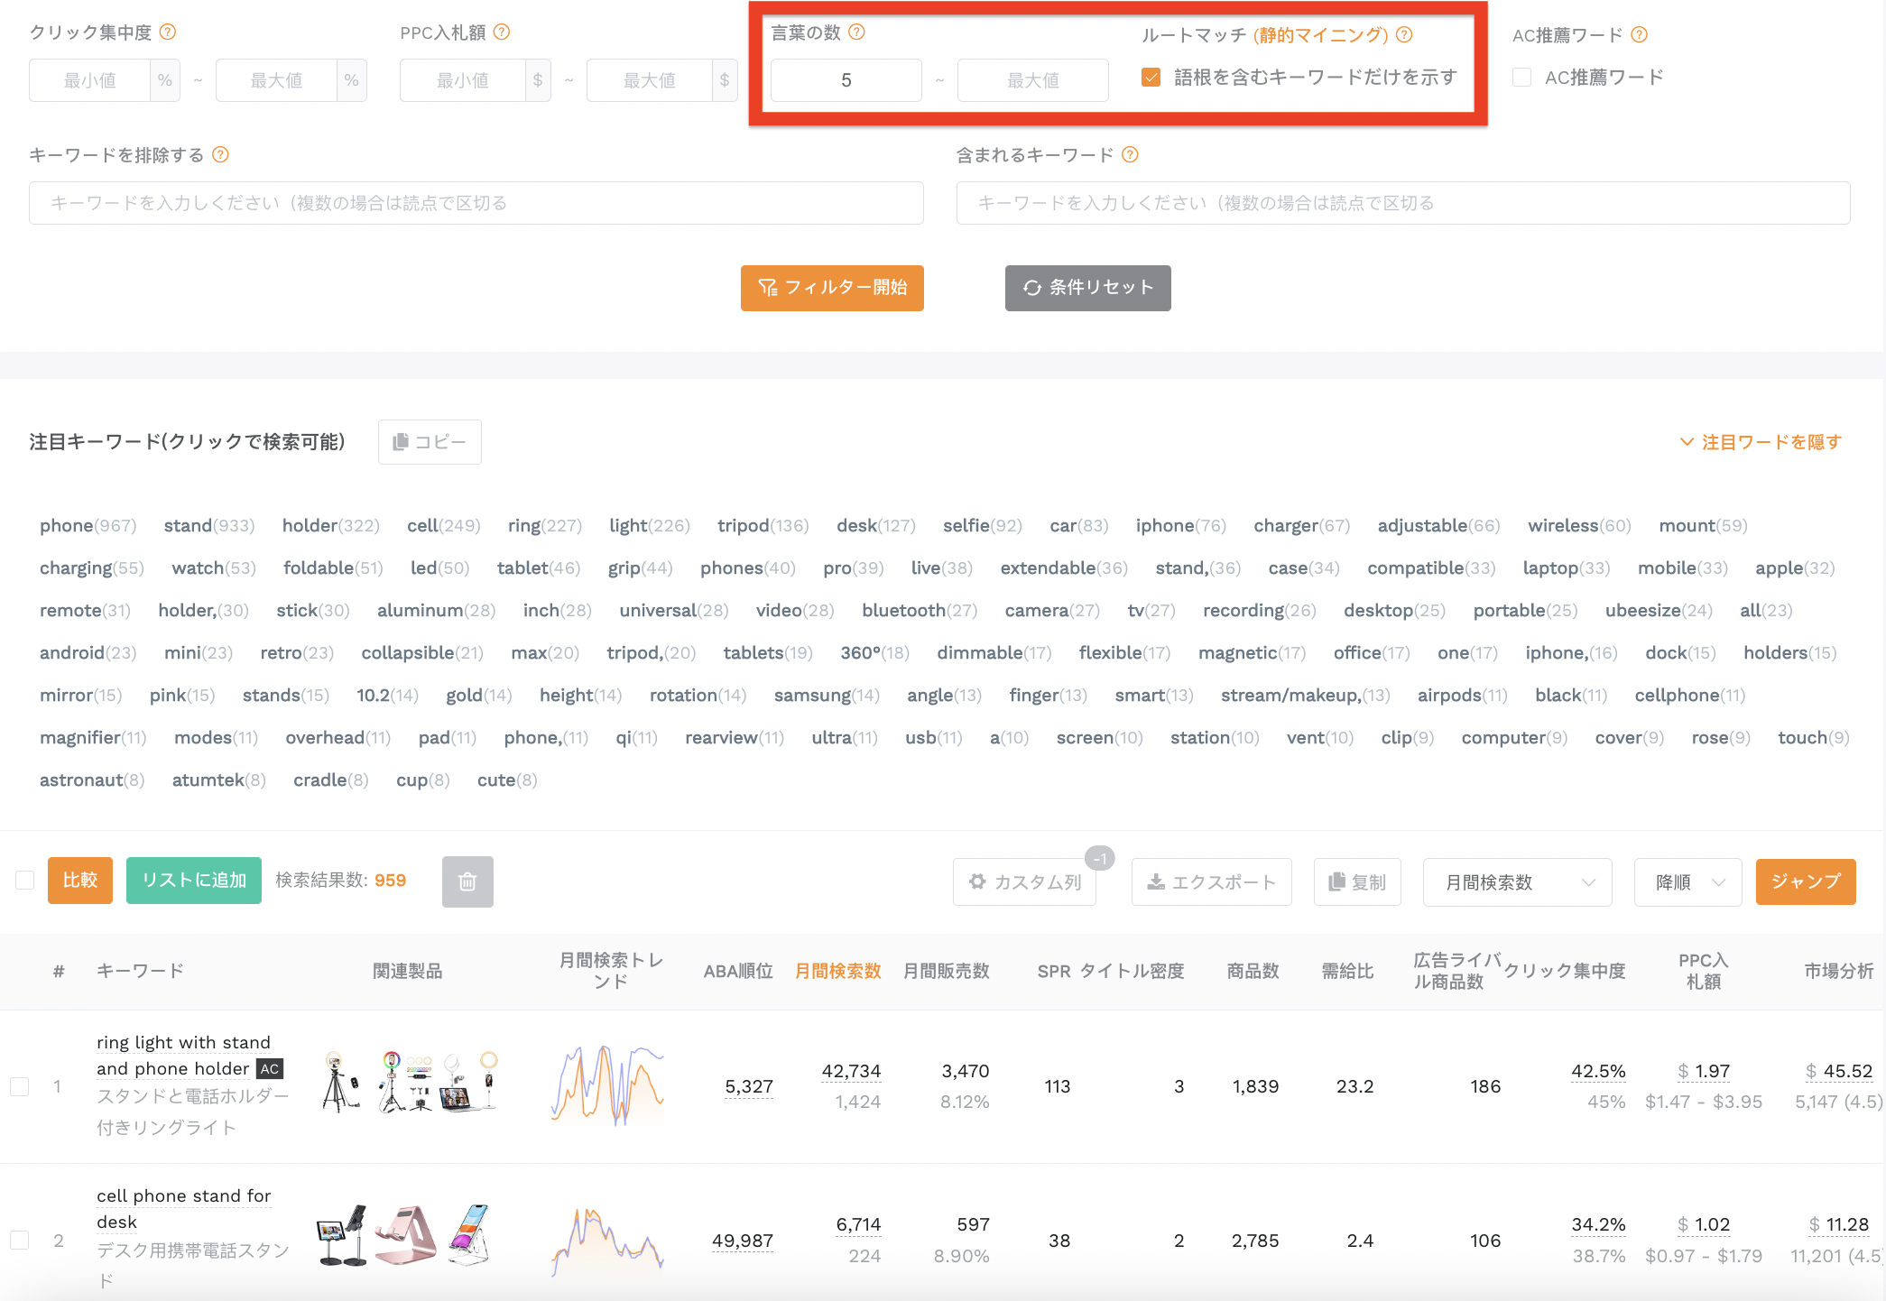1886x1301 pixels.
Task: Click the 复制 button
Action: point(1357,882)
